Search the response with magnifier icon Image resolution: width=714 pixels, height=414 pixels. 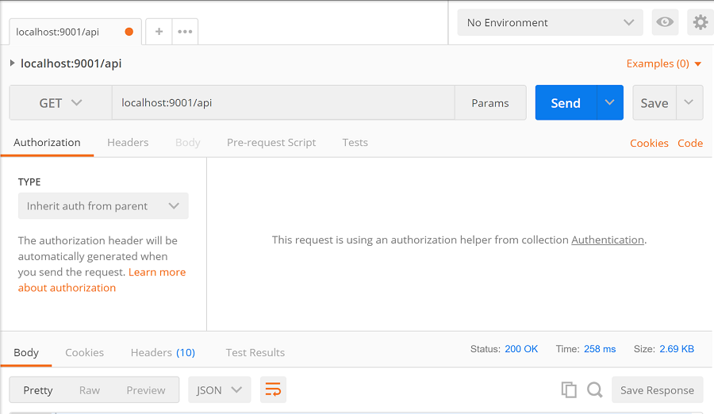tap(595, 390)
